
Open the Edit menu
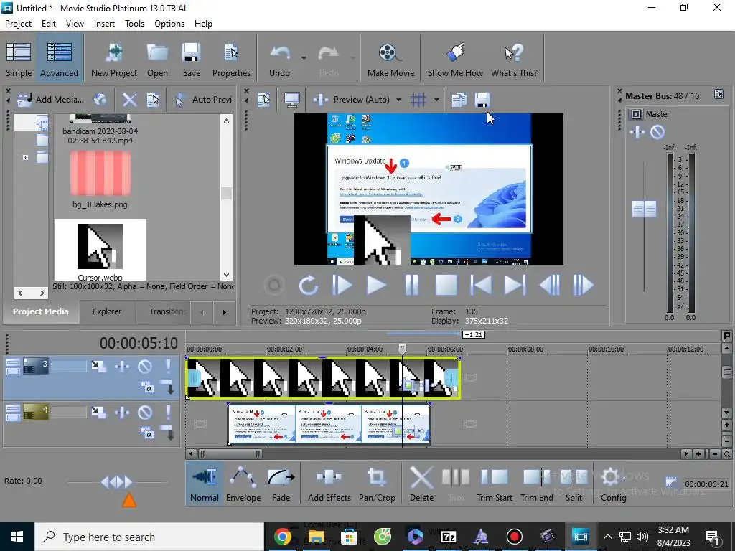click(49, 24)
